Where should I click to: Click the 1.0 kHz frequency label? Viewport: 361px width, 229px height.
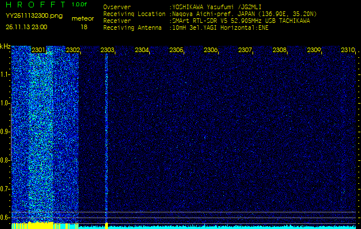[5, 103]
